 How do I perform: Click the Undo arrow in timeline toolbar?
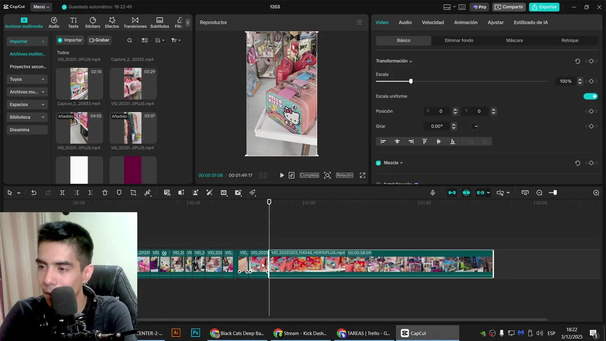[34, 193]
